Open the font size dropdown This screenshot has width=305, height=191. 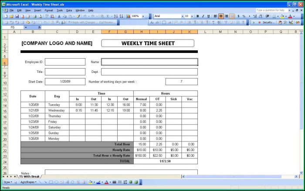tap(192, 16)
